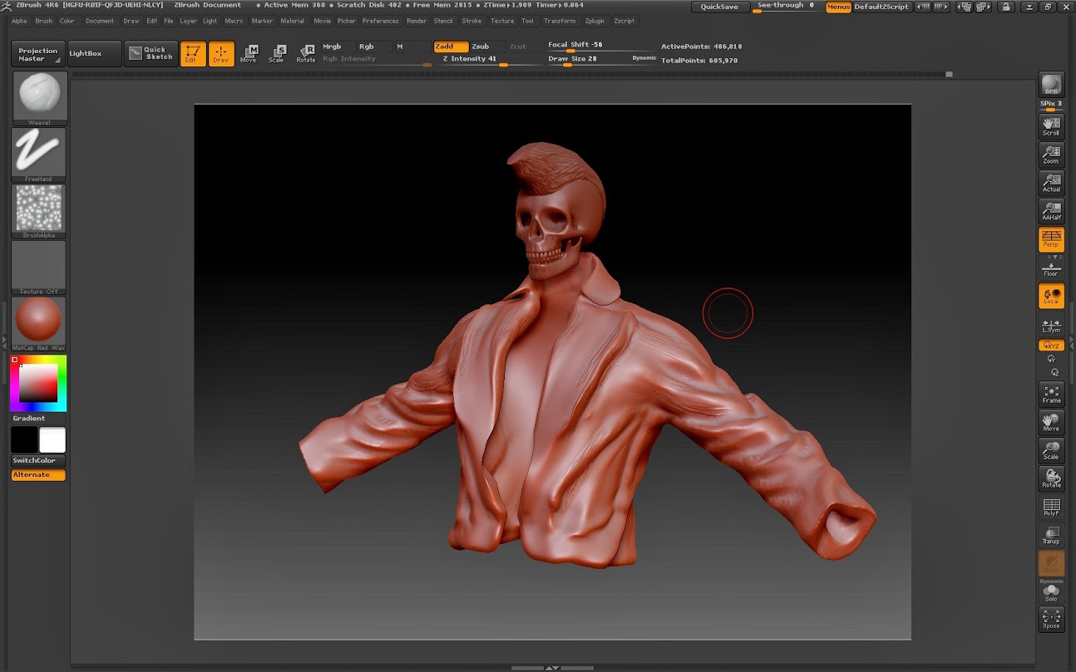Toggle Local transformations

click(x=1051, y=297)
